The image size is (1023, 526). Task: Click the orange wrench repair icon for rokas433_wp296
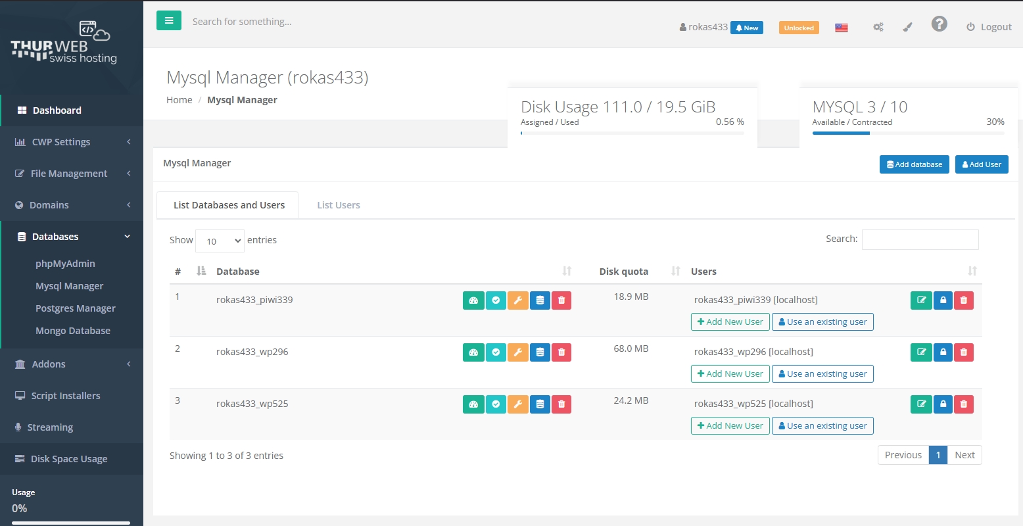[x=518, y=352]
